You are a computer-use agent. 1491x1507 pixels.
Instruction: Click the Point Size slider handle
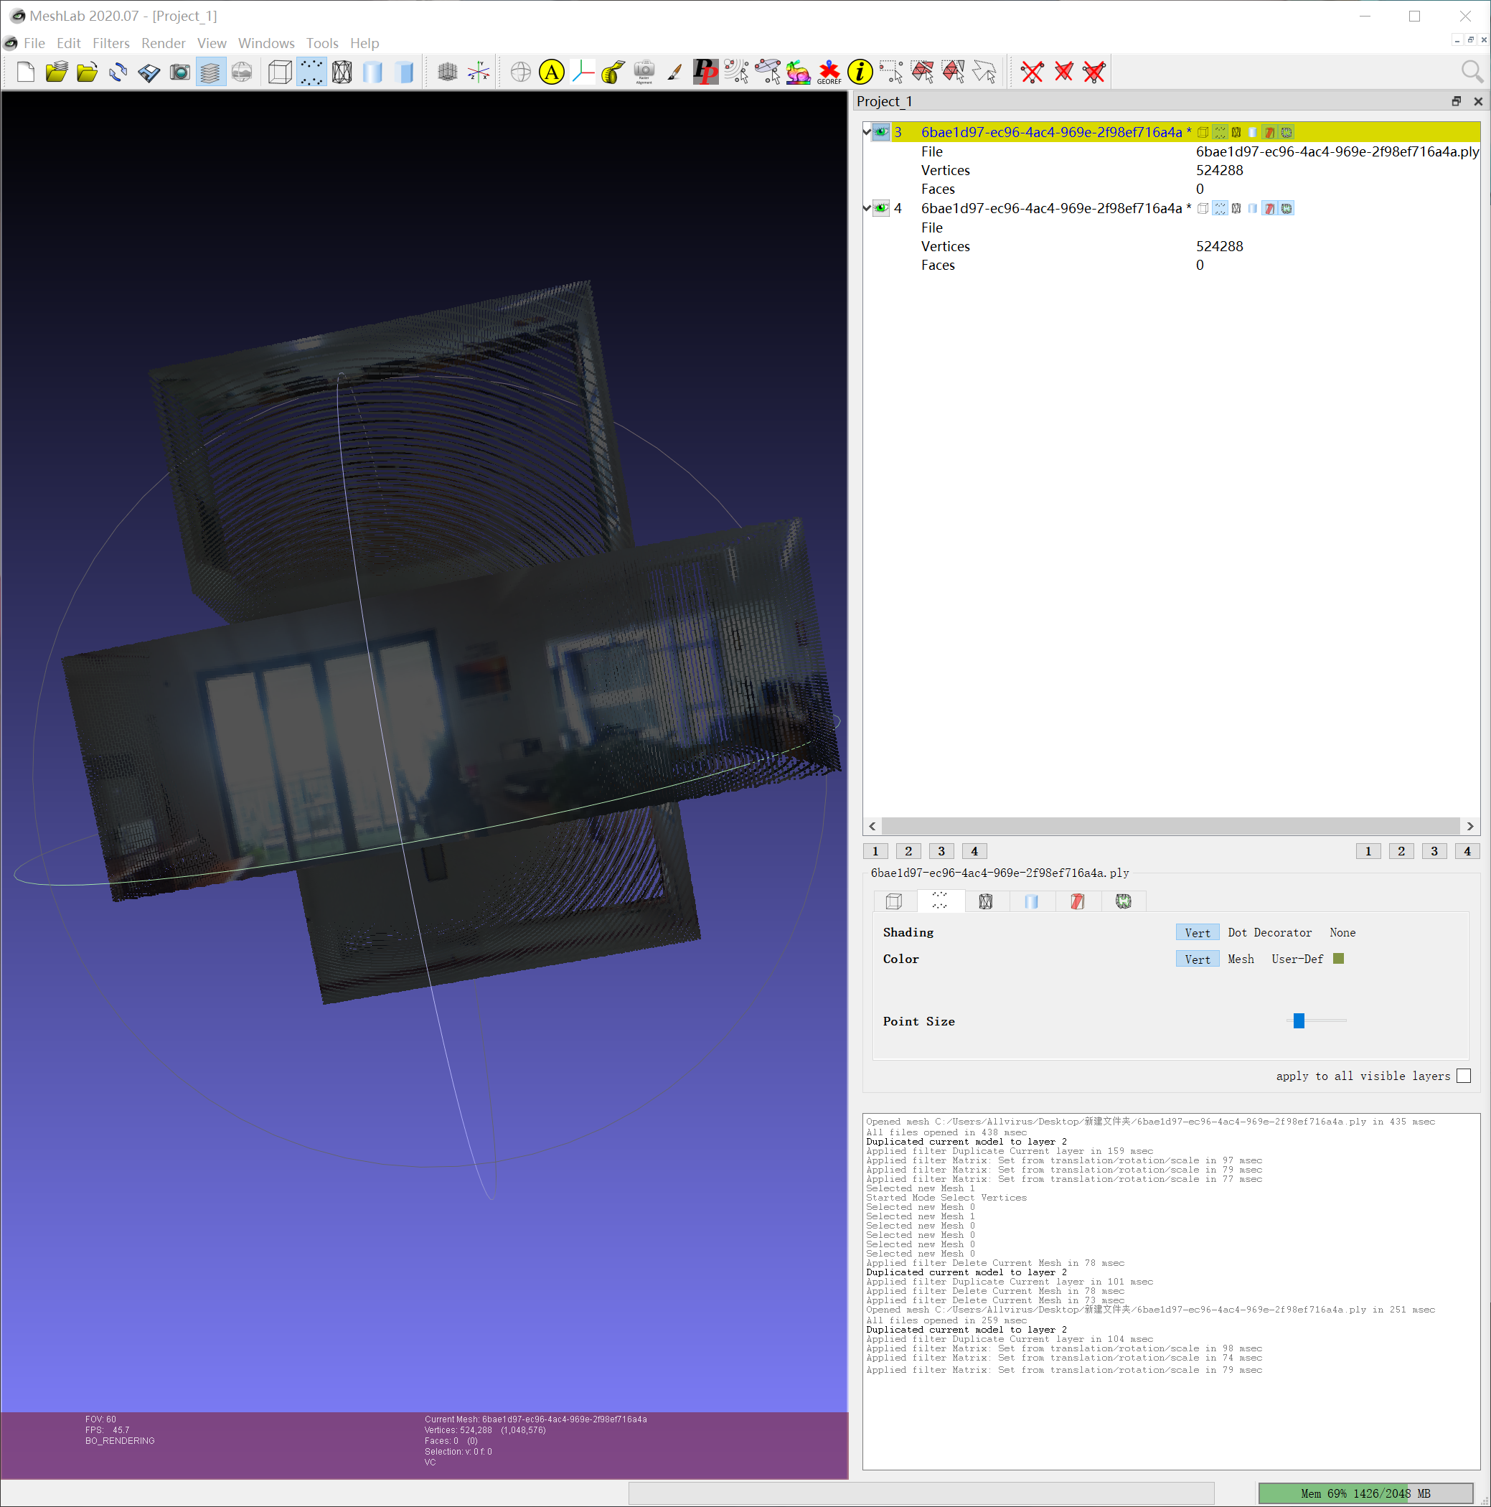1299,1020
